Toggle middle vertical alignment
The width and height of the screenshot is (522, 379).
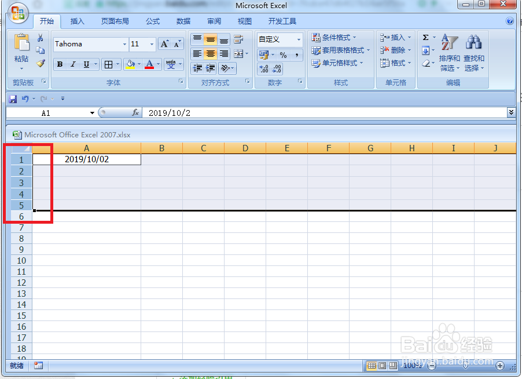click(211, 39)
